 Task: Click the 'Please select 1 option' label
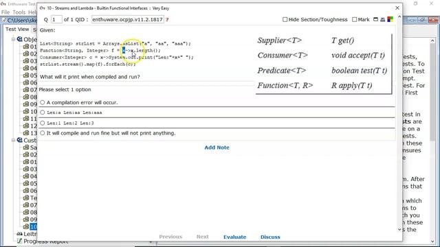[65, 90]
